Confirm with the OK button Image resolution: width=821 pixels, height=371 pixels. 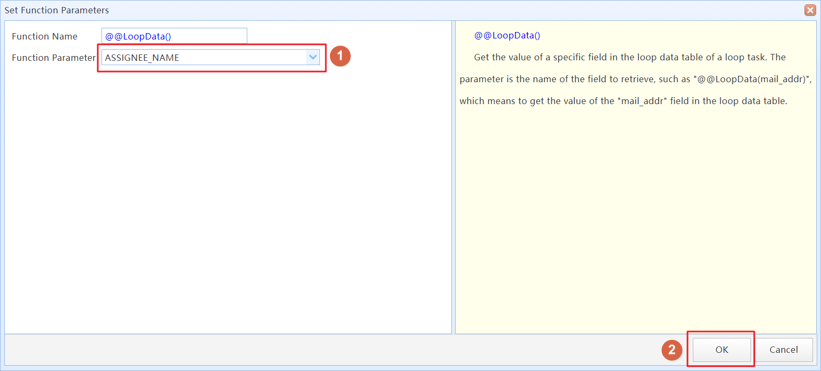click(722, 350)
